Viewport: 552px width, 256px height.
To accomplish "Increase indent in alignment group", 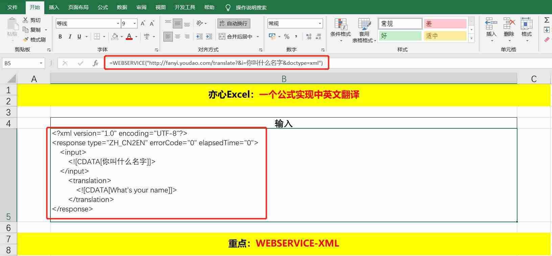I will tap(209, 36).
